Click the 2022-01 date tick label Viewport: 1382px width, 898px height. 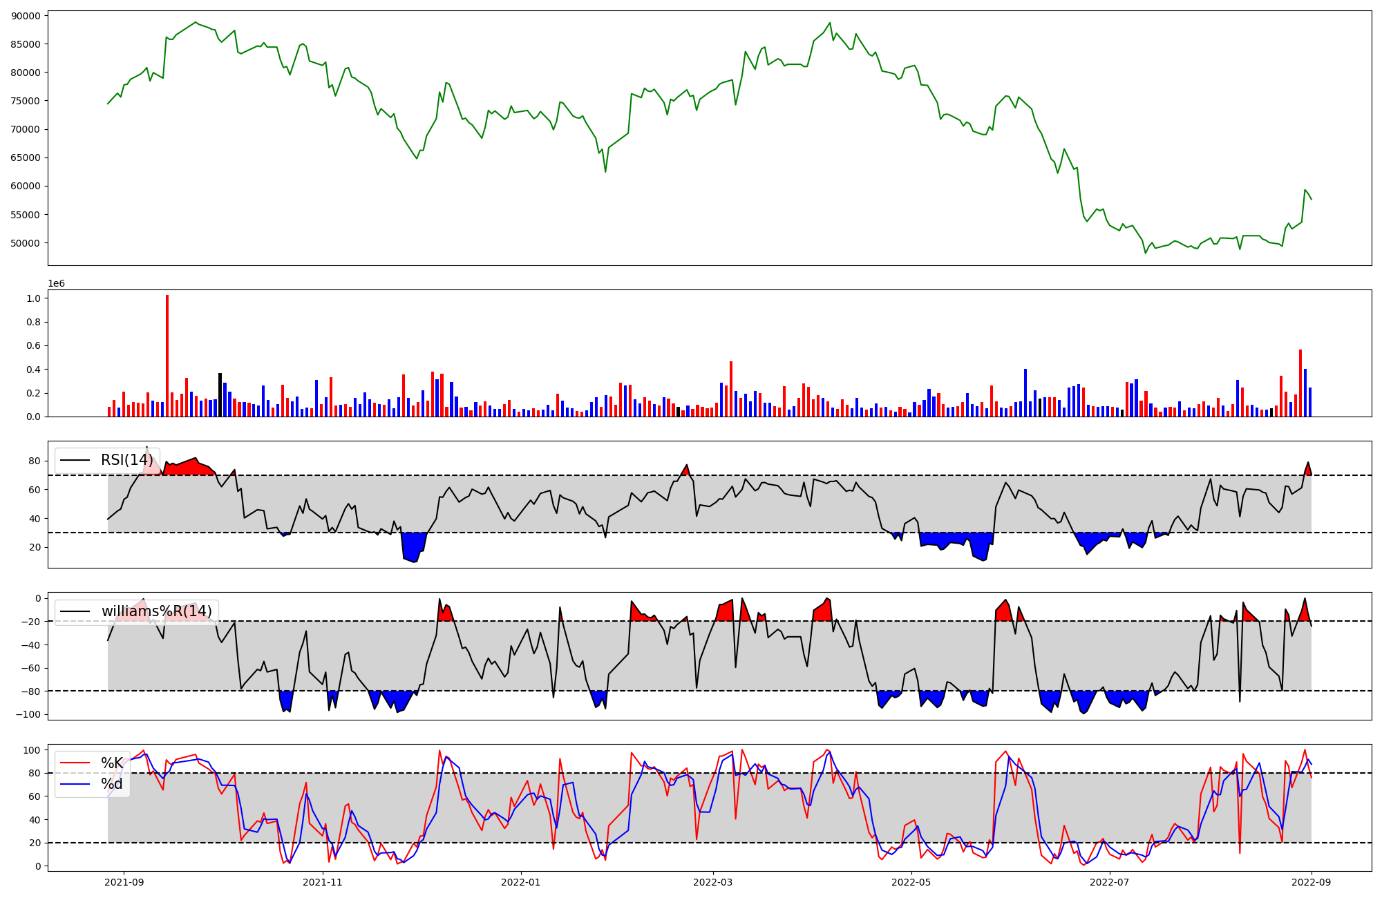point(520,882)
